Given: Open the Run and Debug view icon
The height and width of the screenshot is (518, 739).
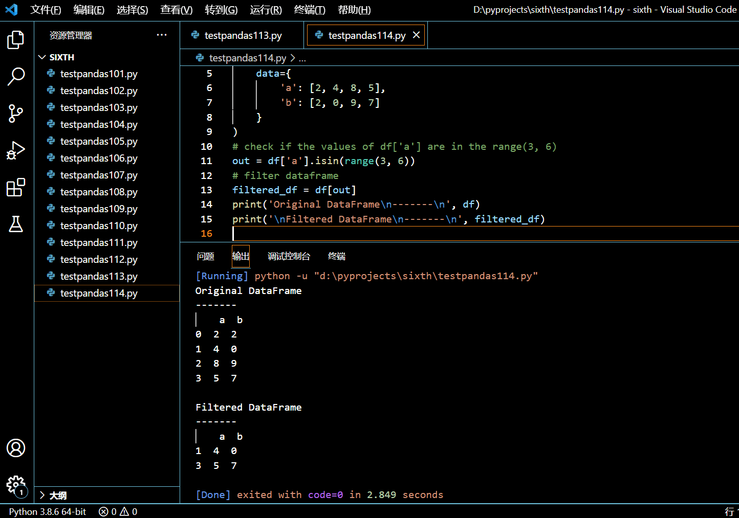Looking at the screenshot, I should point(16,150).
